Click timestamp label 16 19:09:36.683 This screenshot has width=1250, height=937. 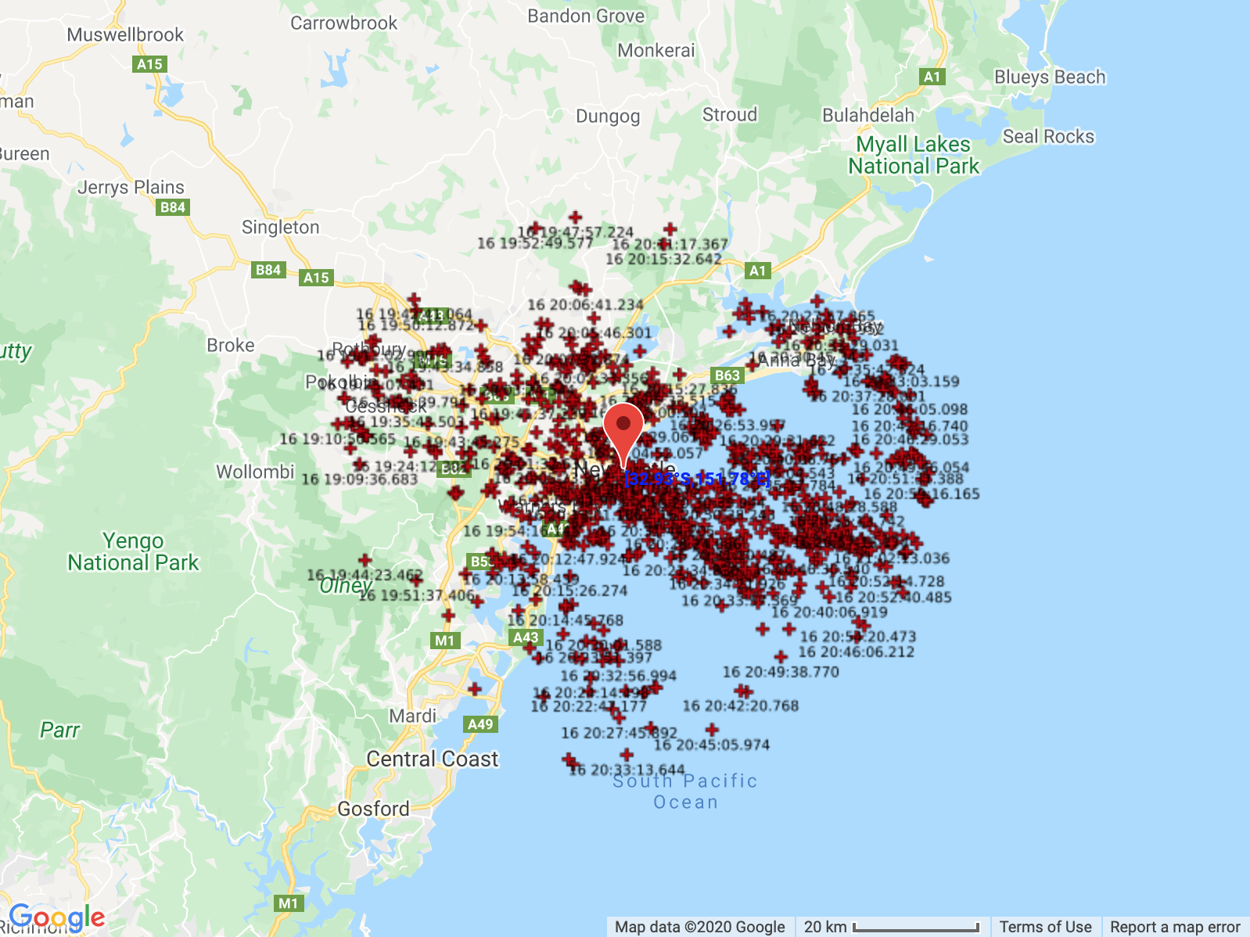tap(360, 479)
